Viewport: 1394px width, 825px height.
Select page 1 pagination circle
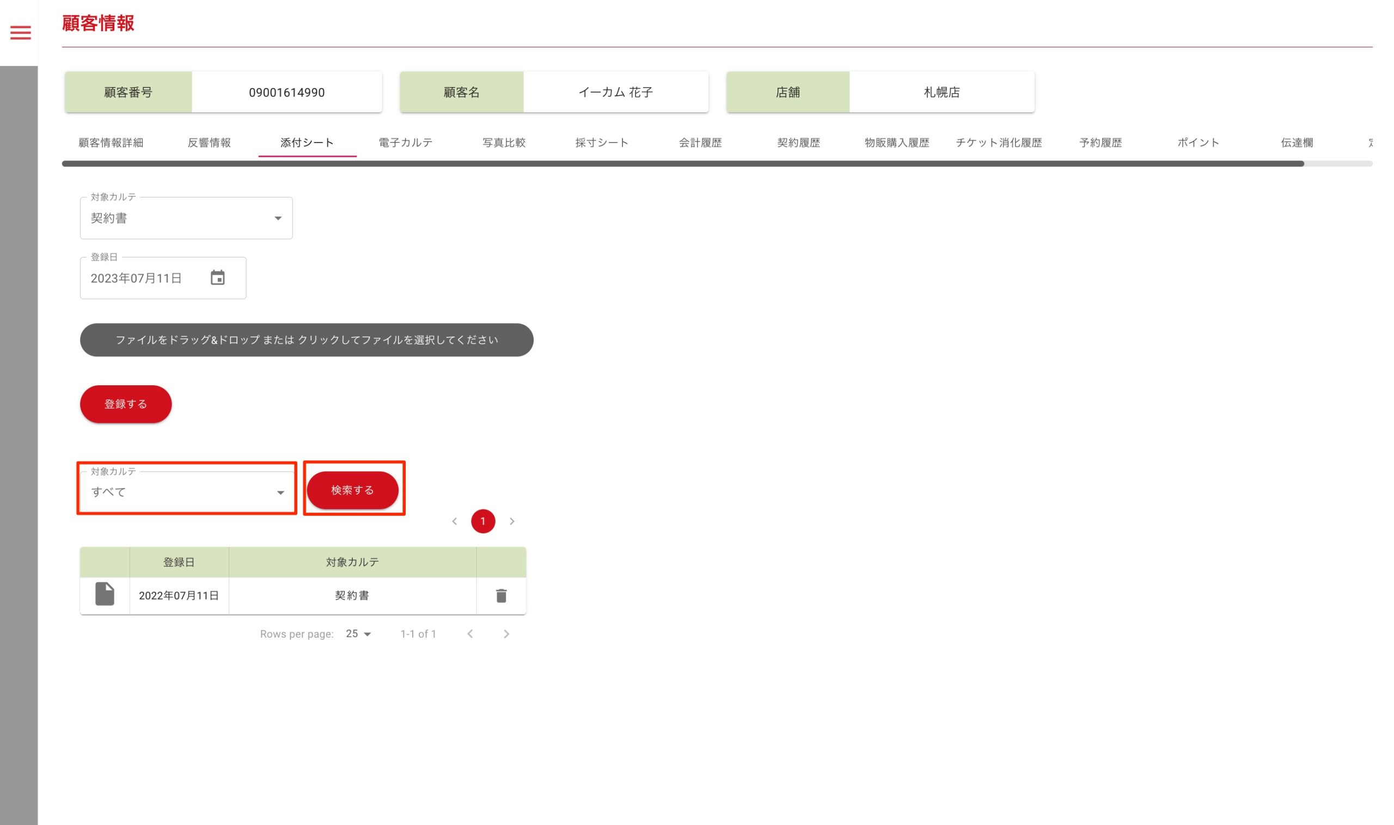pos(483,521)
